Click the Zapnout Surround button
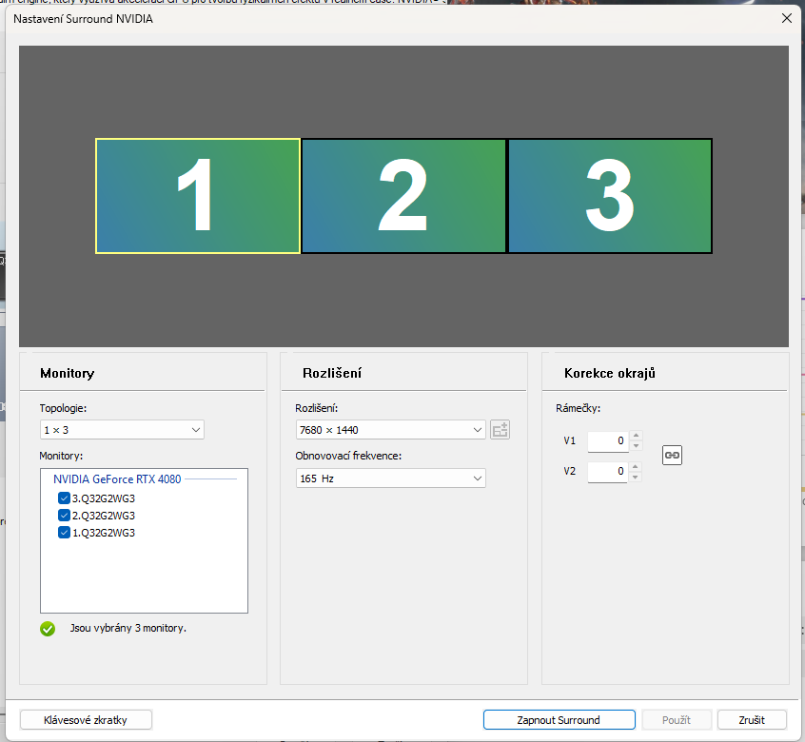Screen dimensions: 805x742 pos(559,720)
